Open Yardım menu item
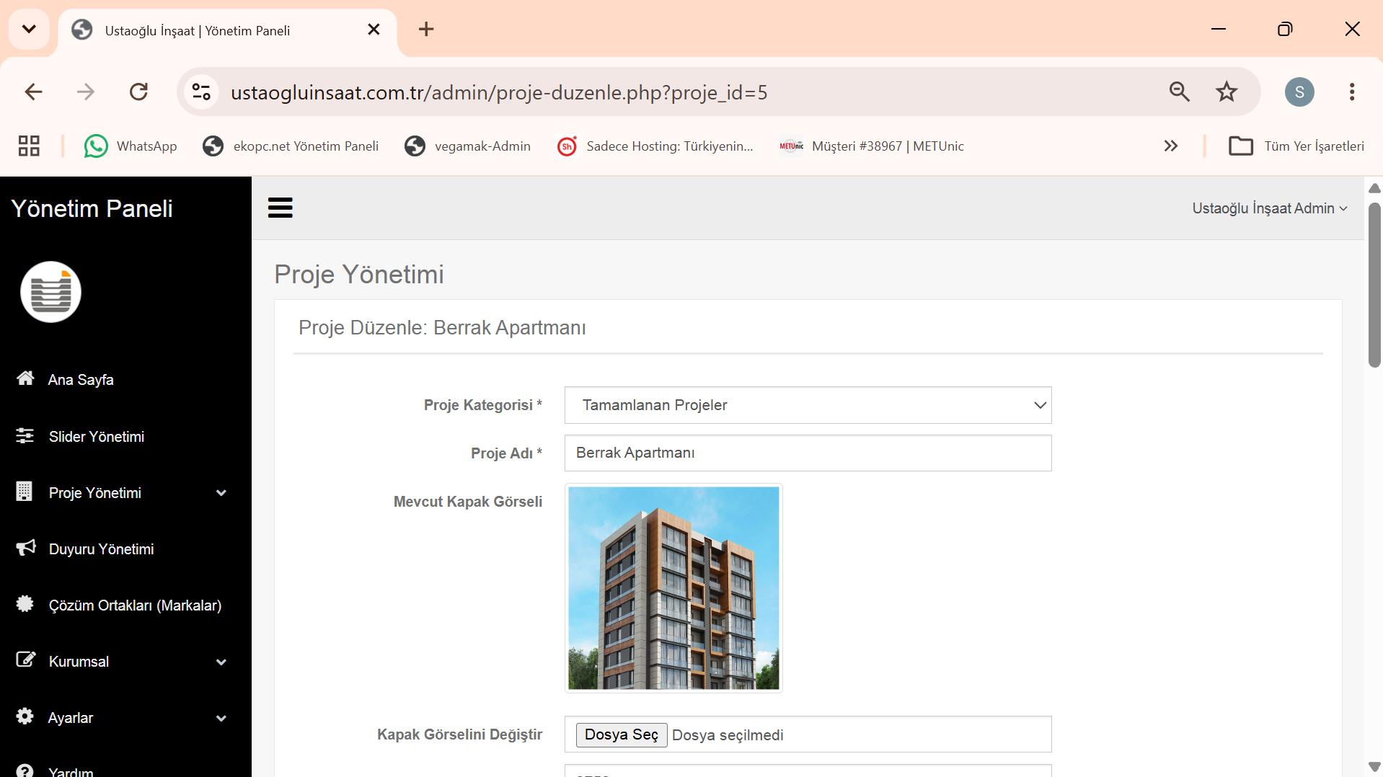This screenshot has height=777, width=1383. click(x=71, y=771)
